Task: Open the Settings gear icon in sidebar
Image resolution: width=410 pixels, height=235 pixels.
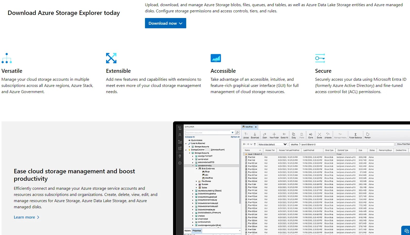Action: [x=180, y=163]
